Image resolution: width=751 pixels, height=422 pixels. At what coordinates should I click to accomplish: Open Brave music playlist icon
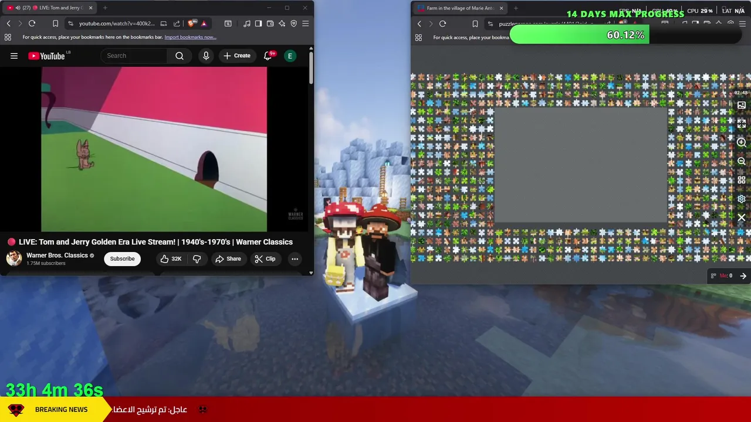click(246, 23)
